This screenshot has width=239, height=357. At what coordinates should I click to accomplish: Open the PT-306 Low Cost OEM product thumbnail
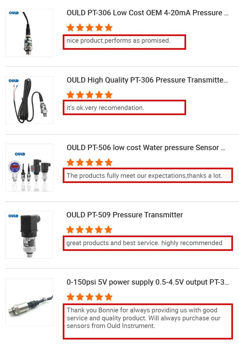(x=29, y=33)
